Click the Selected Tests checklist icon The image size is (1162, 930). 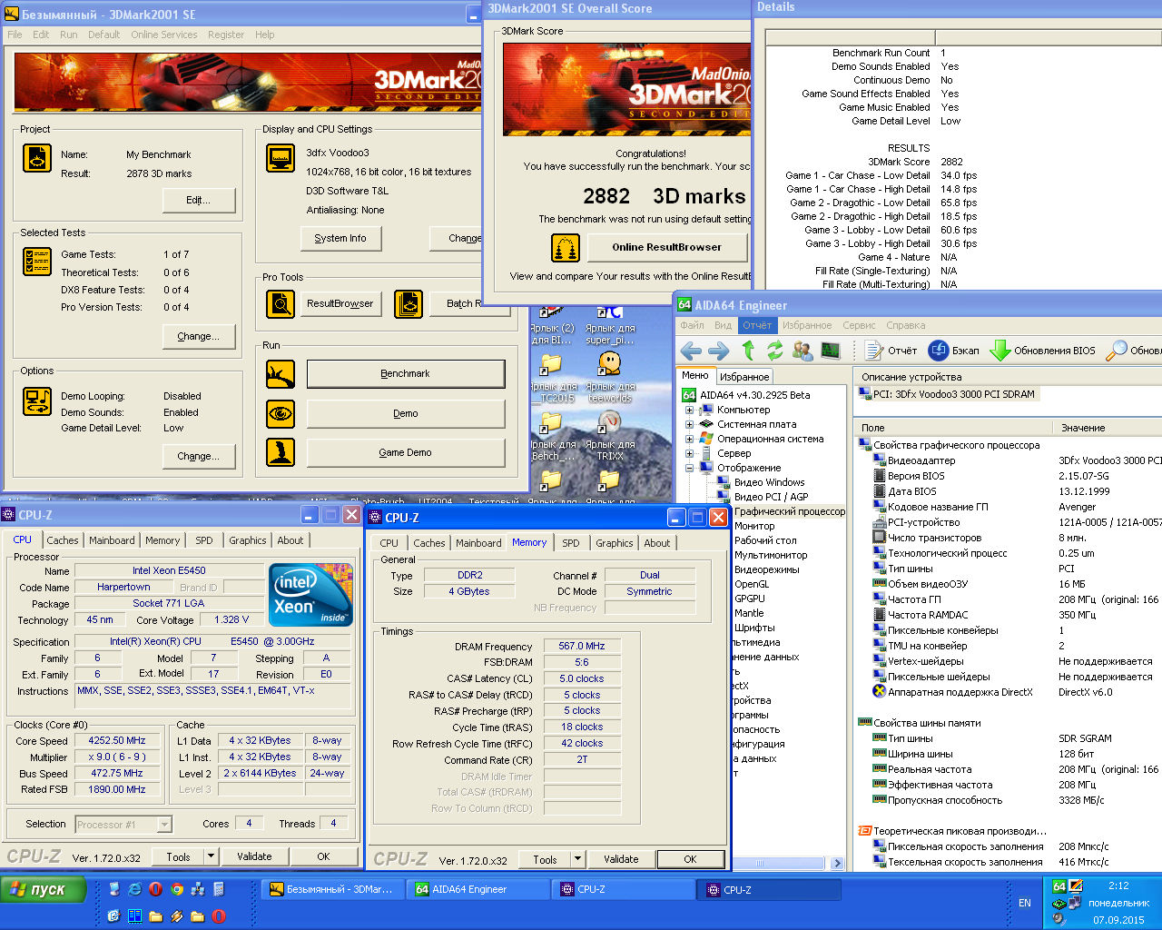pos(37,262)
